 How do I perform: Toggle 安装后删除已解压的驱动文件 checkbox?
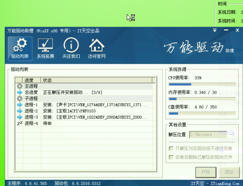coord(171,157)
